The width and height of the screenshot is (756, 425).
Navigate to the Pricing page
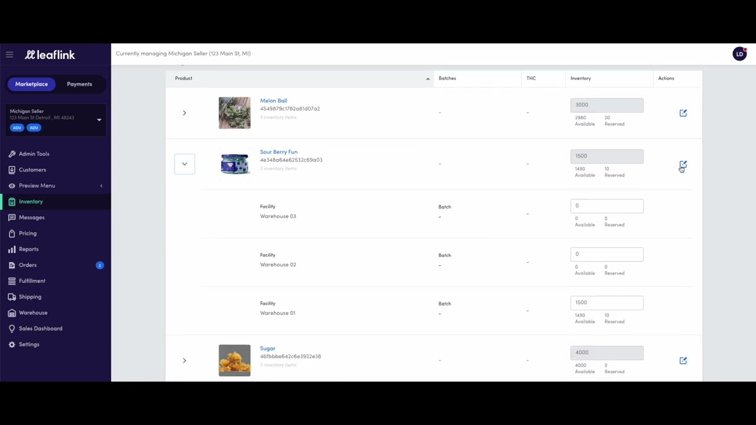pos(28,234)
